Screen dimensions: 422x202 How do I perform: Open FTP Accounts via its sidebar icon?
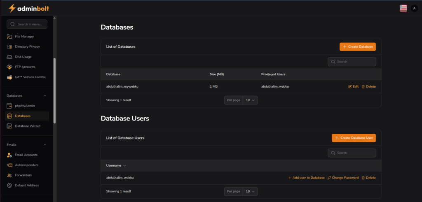9,67
